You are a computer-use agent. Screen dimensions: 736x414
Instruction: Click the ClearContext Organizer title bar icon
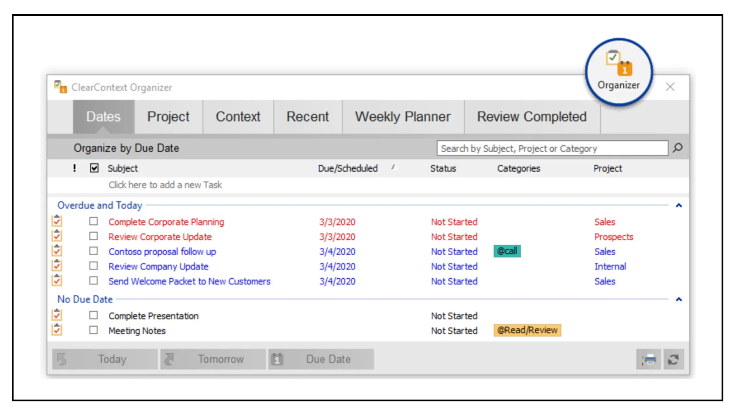click(60, 87)
